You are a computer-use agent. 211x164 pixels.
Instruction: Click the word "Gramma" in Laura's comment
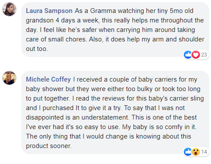(103, 11)
